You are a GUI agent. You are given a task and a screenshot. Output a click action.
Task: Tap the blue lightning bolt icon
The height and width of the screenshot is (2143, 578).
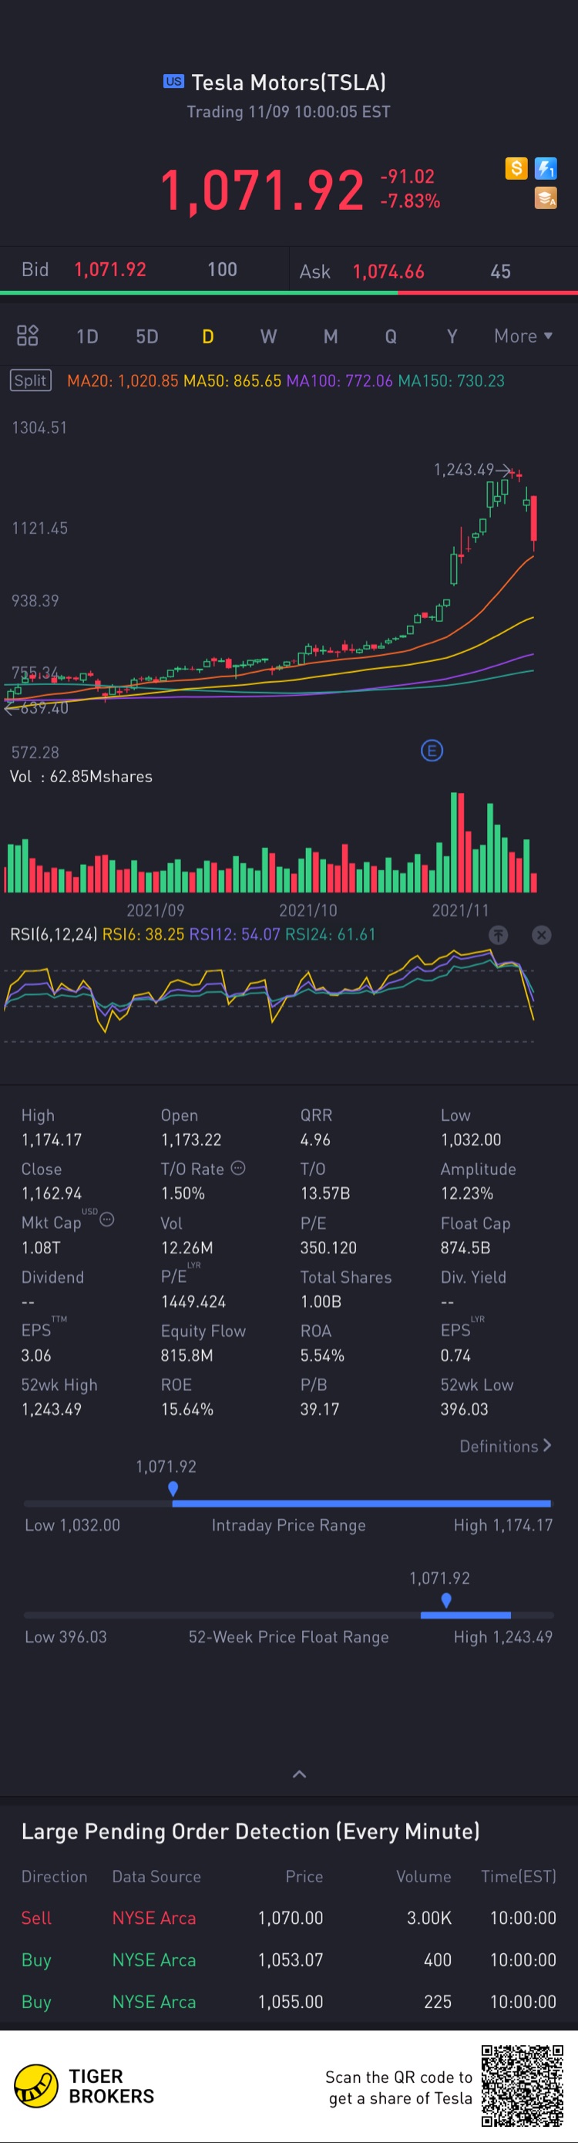[546, 169]
